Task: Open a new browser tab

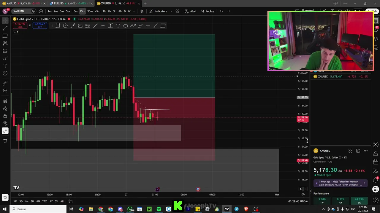Action: click(x=145, y=4)
